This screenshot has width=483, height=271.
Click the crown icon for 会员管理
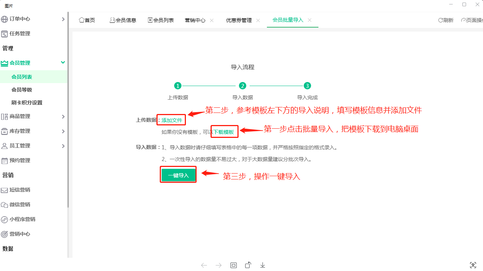click(4, 63)
